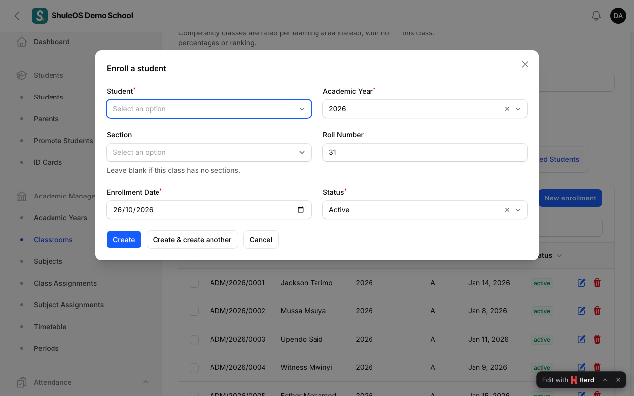
Task: Clear the Status selection
Action: (507, 210)
